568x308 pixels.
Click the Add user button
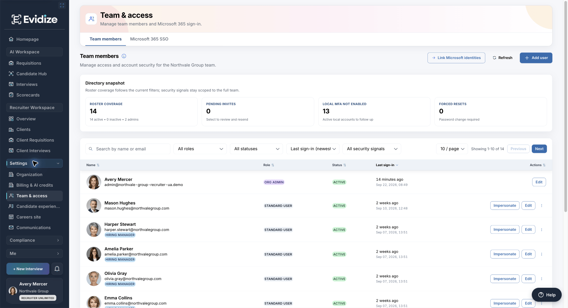click(536, 58)
